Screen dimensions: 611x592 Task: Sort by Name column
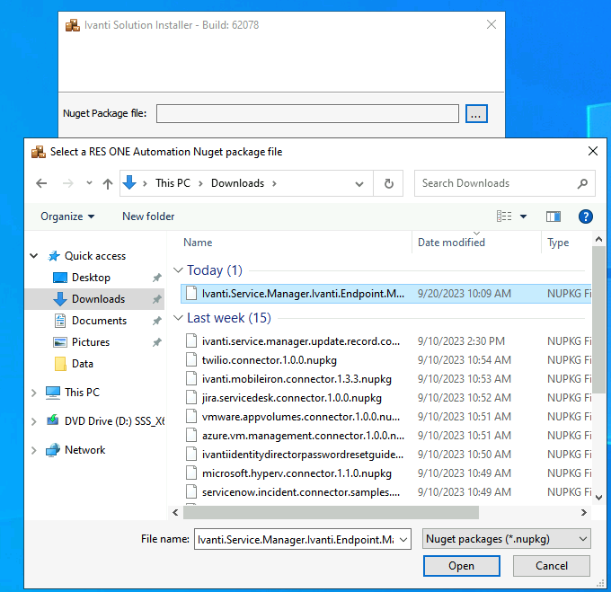coord(198,243)
